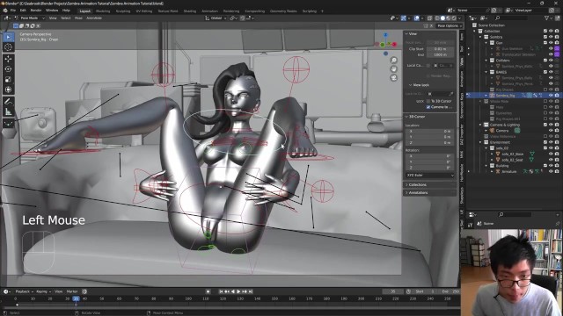Viewport: 563px width, 316px height.
Task: Click the timeline frame 35 playhead marker
Action: tap(76, 298)
